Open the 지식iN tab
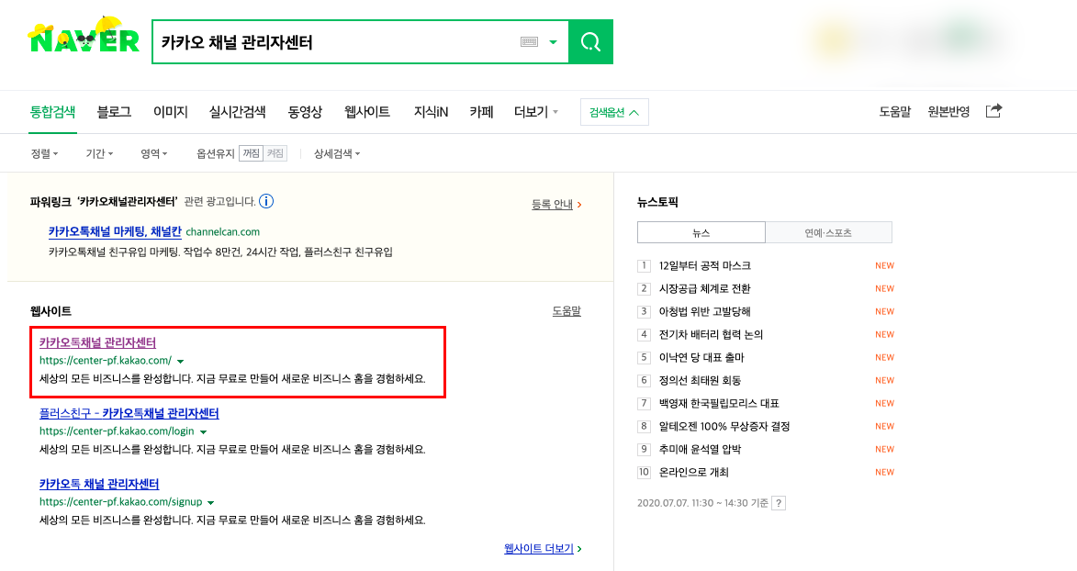1077x571 pixels. [431, 111]
